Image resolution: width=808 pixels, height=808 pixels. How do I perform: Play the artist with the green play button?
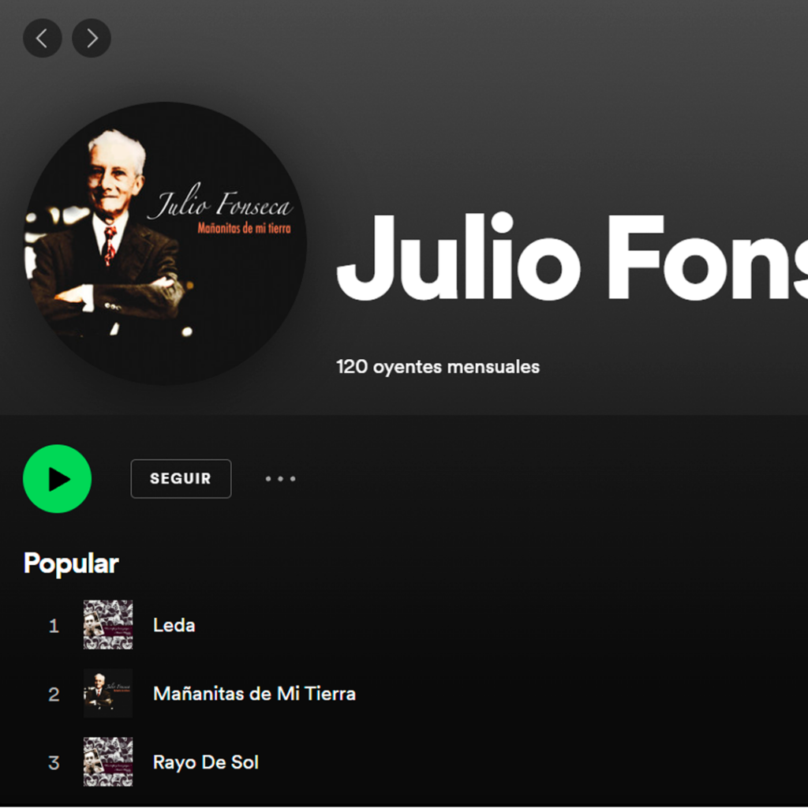57,479
